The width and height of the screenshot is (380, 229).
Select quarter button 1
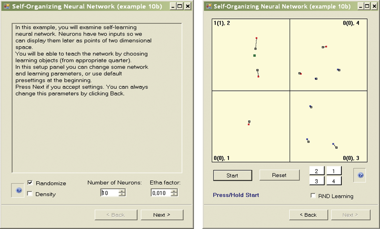tap(334, 171)
